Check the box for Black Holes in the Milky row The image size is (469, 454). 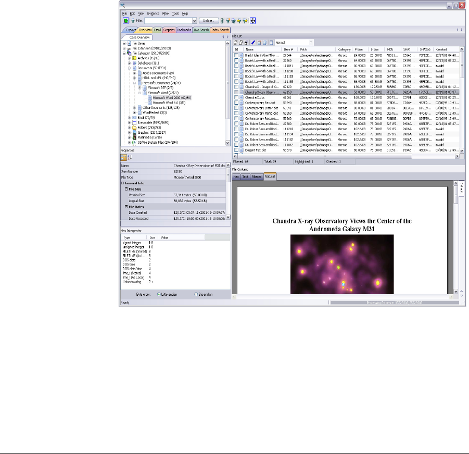point(236,55)
